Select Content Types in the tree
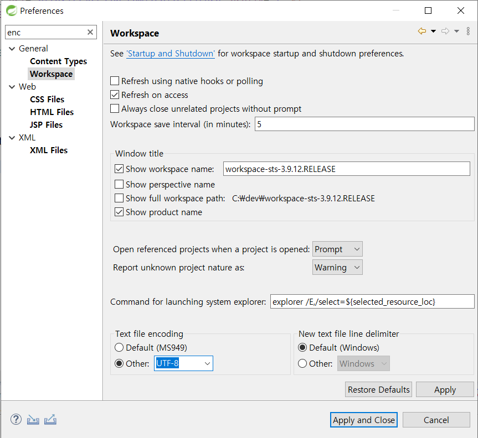 click(x=58, y=61)
